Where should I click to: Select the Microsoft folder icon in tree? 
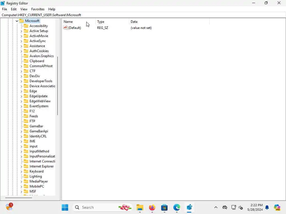click(22, 21)
